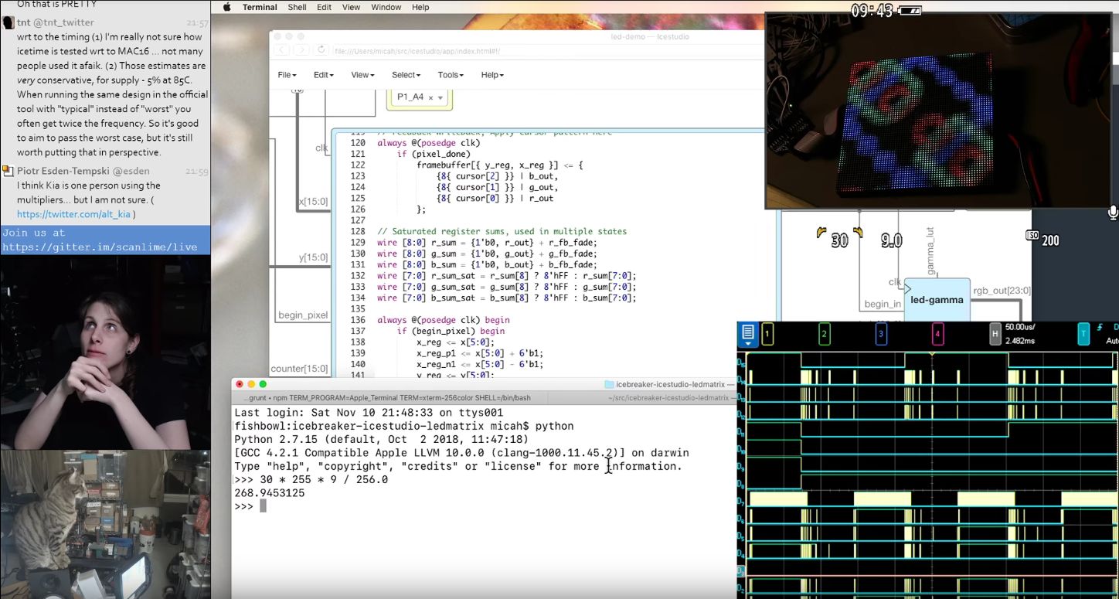Image resolution: width=1119 pixels, height=599 pixels.
Task: Click the Apple logo menu
Action: coord(226,7)
